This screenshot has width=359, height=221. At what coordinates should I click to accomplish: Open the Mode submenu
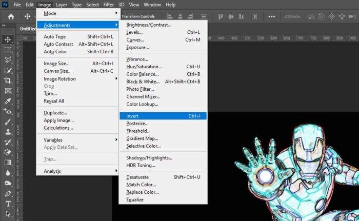click(77, 13)
